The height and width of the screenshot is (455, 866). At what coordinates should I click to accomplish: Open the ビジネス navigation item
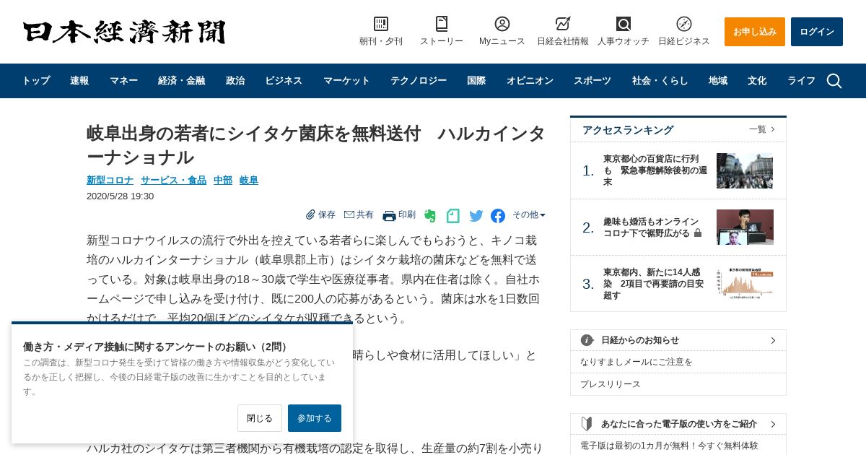pyautogui.click(x=284, y=81)
